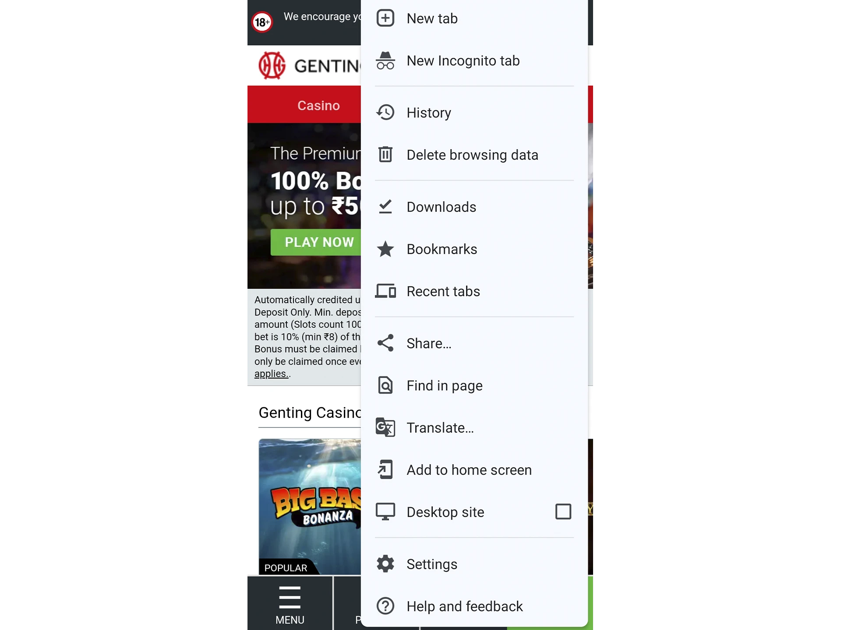Toggle Desktop site checkbox
Image resolution: width=841 pixels, height=630 pixels.
563,511
